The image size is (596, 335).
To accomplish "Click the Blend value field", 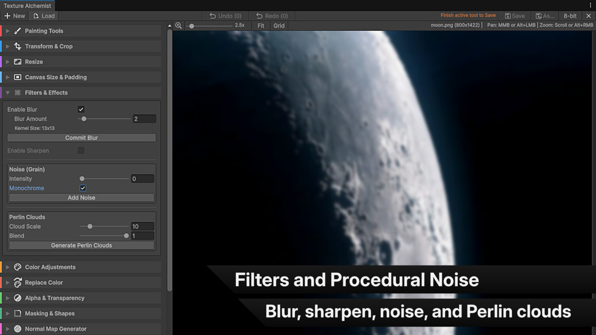I will click(x=143, y=236).
